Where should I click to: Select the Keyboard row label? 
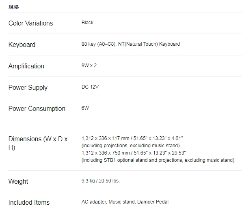pos(22,45)
